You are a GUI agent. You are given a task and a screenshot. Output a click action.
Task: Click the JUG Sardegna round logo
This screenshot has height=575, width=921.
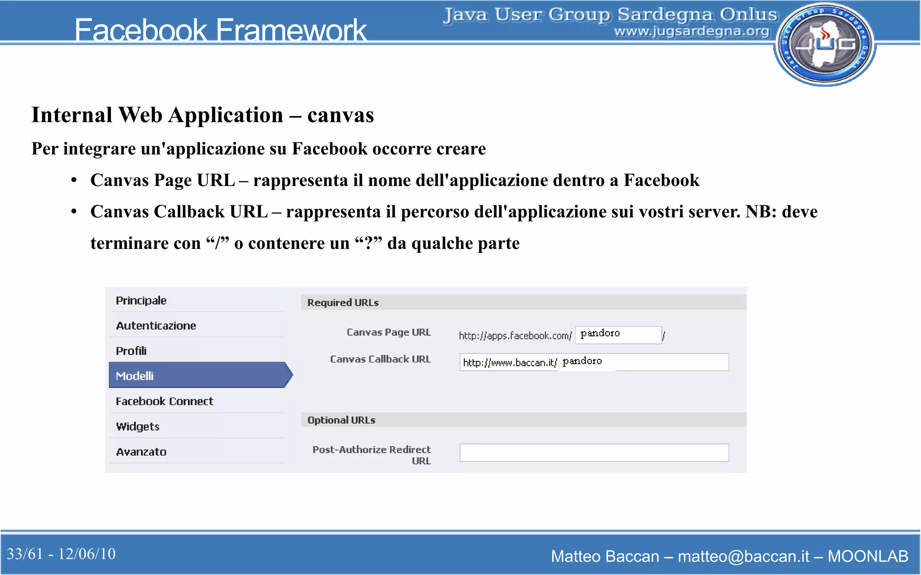coord(825,44)
